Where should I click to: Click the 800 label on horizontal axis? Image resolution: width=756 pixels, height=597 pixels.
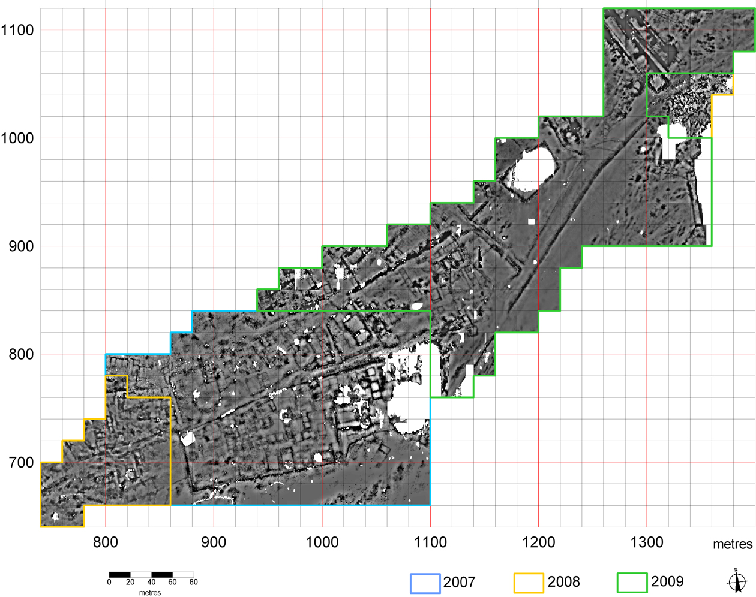[106, 542]
